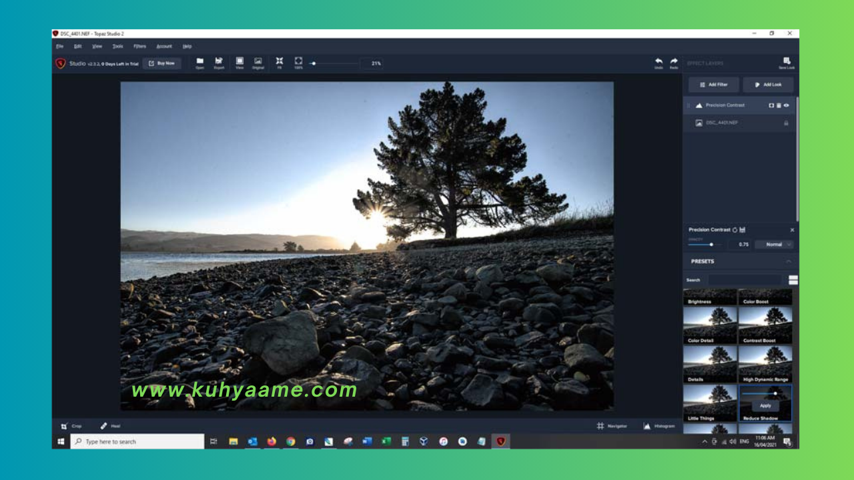Image resolution: width=854 pixels, height=480 pixels.
Task: Toggle visibility eye of Precision Contrast layer
Action: (x=786, y=105)
